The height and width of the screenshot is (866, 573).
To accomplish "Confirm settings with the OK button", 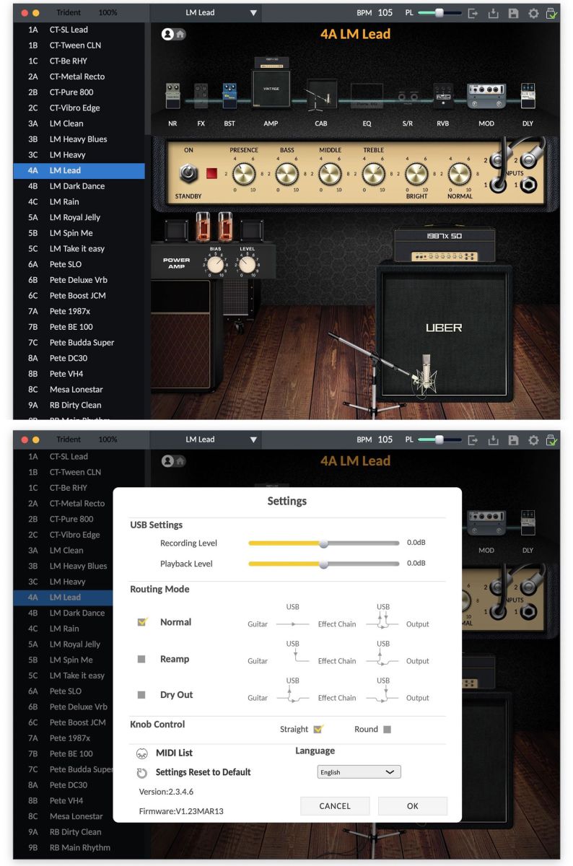I will 412,806.
